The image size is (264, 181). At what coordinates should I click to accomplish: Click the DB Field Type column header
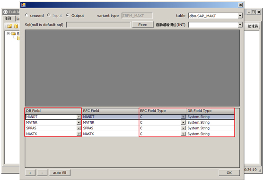pyautogui.click(x=210, y=111)
